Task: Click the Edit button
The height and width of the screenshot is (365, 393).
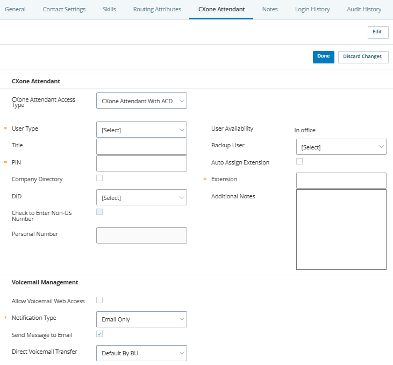Action: tap(377, 32)
